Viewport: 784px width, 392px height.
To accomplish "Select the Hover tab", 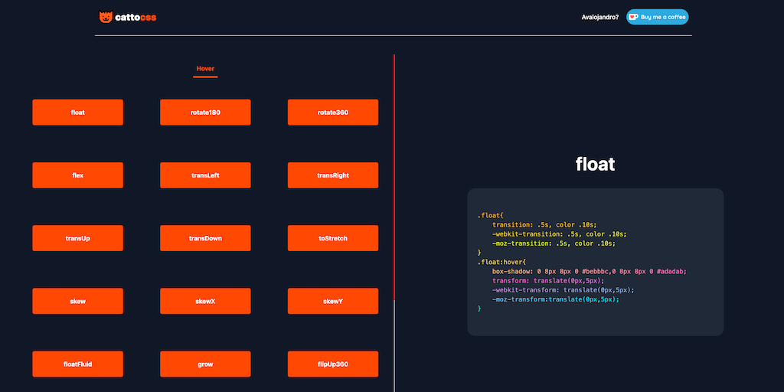I will pos(205,69).
